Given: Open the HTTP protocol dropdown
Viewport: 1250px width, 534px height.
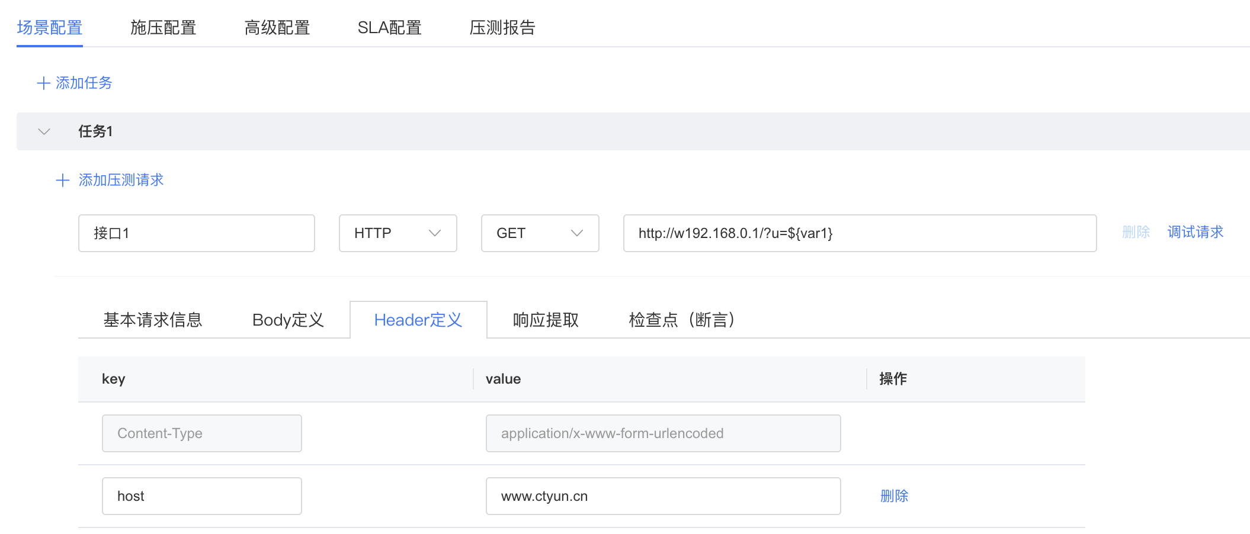Looking at the screenshot, I should click(x=398, y=233).
